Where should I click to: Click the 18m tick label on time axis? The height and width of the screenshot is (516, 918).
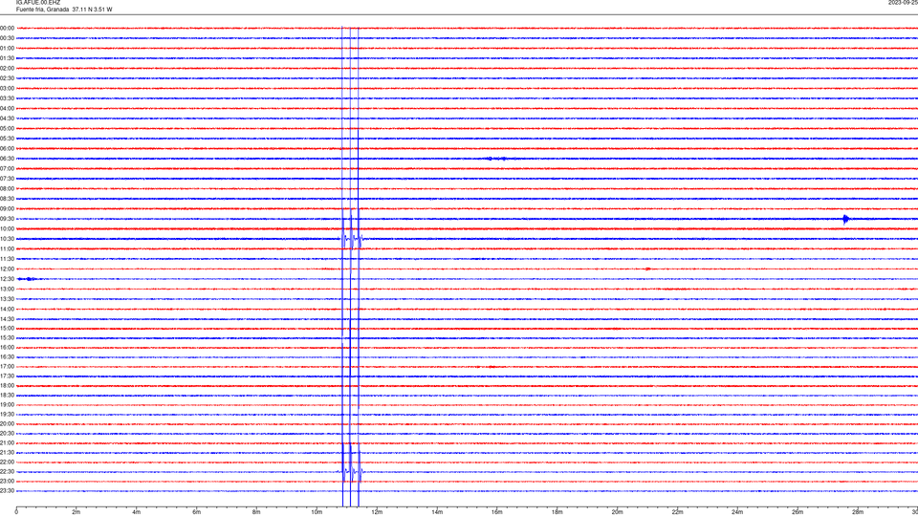pos(557,512)
